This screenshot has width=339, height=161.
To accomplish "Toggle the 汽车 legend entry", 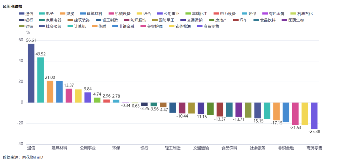I will pyautogui.click(x=240, y=20).
